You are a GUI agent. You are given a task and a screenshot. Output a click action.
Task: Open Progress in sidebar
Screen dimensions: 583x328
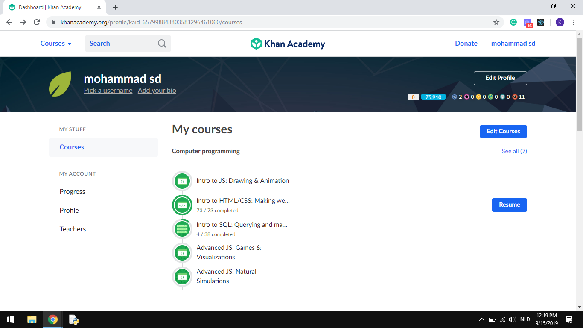[73, 192]
